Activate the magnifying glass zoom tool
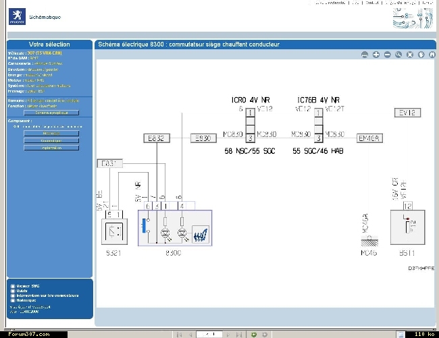Image resolution: width=439 pixels, height=338 pixels. point(398,55)
